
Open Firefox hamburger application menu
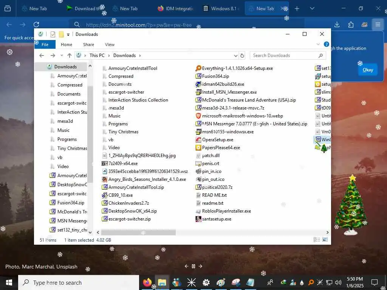[x=378, y=25]
